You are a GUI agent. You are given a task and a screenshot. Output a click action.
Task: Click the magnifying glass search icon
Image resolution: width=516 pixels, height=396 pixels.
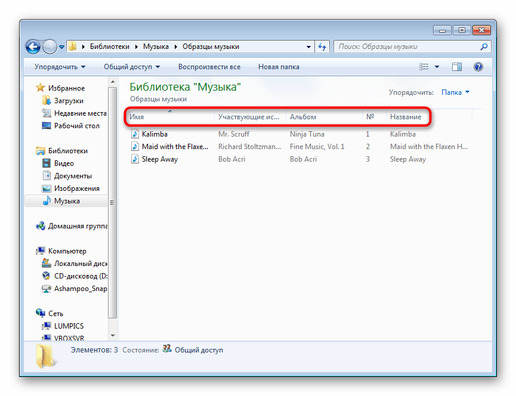(484, 47)
